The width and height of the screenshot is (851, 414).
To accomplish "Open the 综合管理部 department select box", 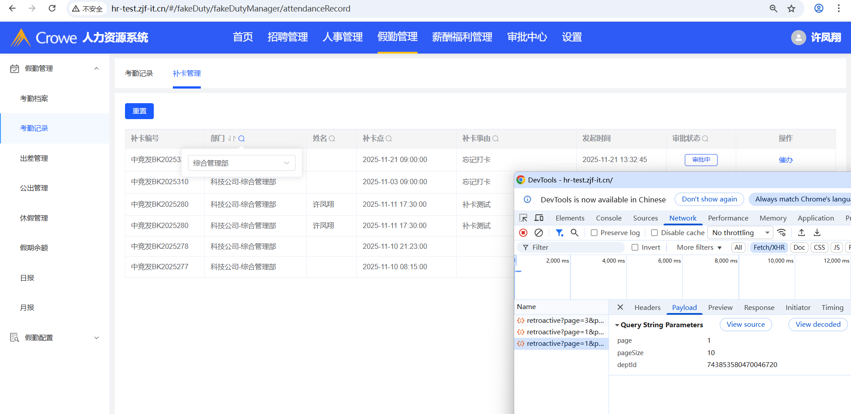I will (x=242, y=163).
